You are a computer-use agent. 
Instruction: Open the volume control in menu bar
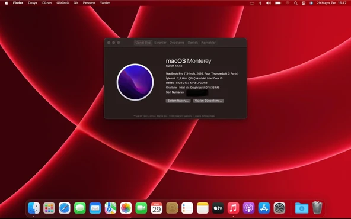coord(269,3)
